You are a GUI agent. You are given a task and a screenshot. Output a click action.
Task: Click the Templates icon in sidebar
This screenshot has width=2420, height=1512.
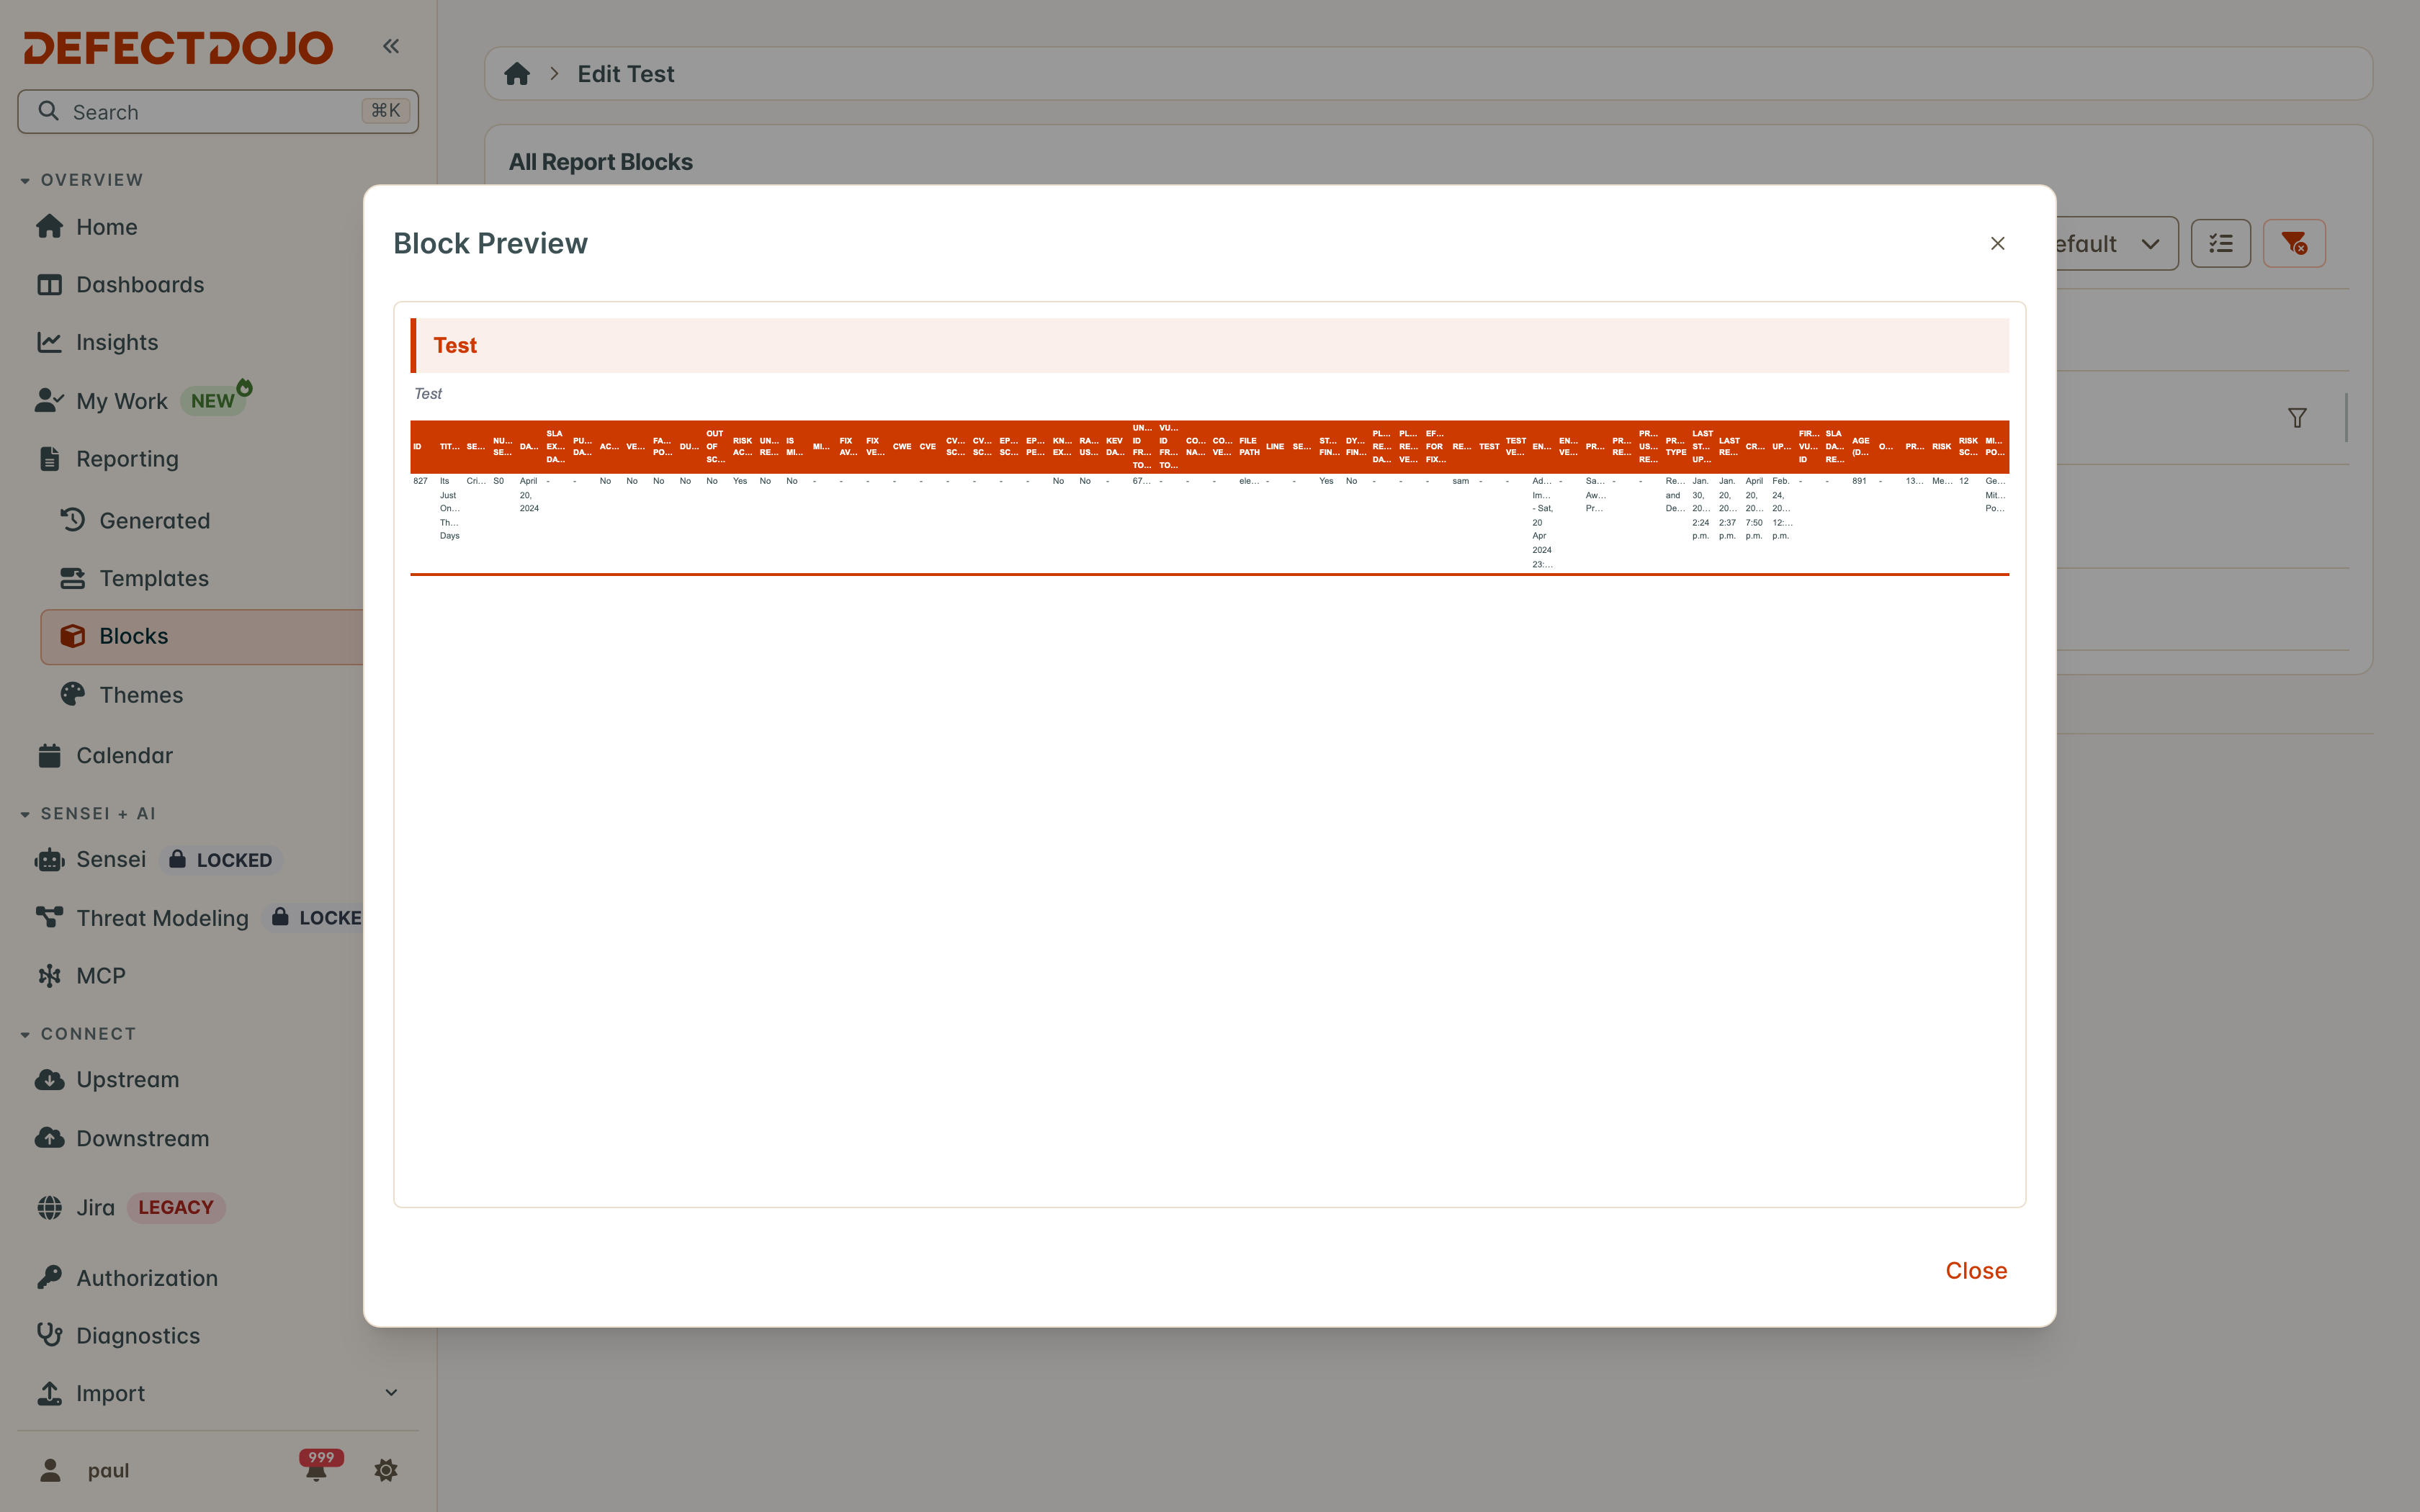[72, 578]
